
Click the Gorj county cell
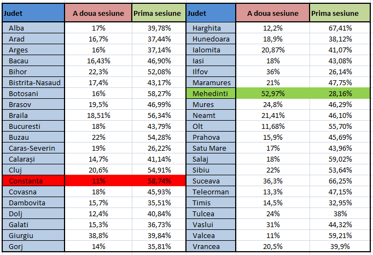point(33,246)
